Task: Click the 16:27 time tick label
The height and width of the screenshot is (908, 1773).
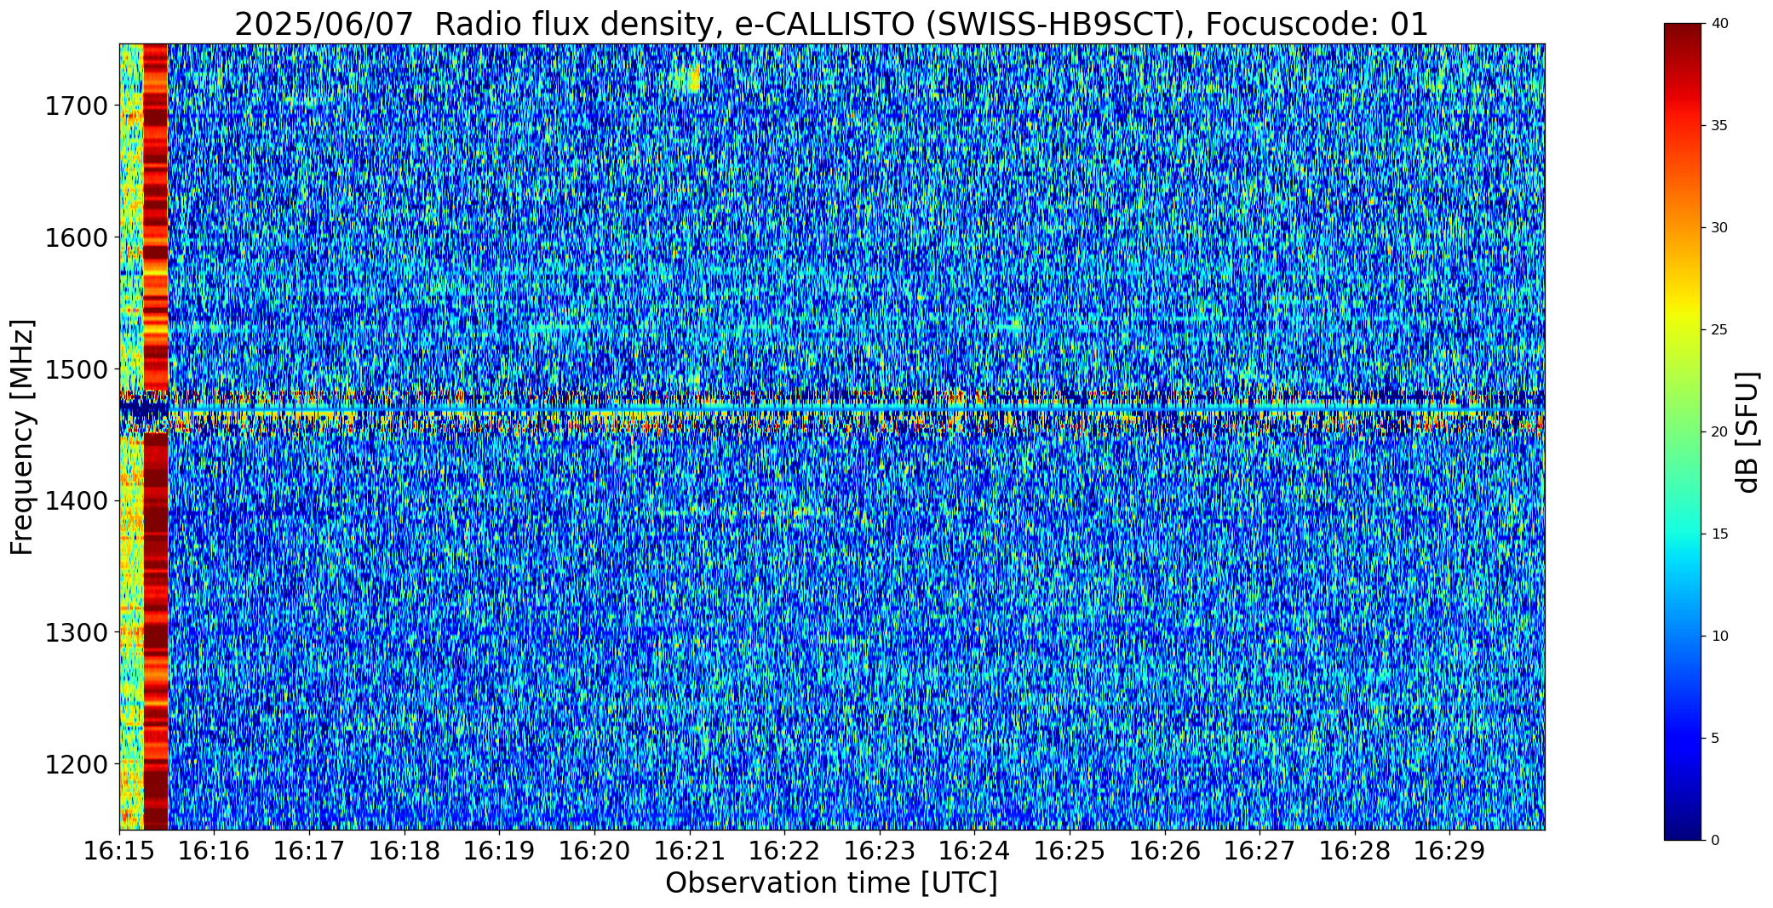Action: 1259,850
